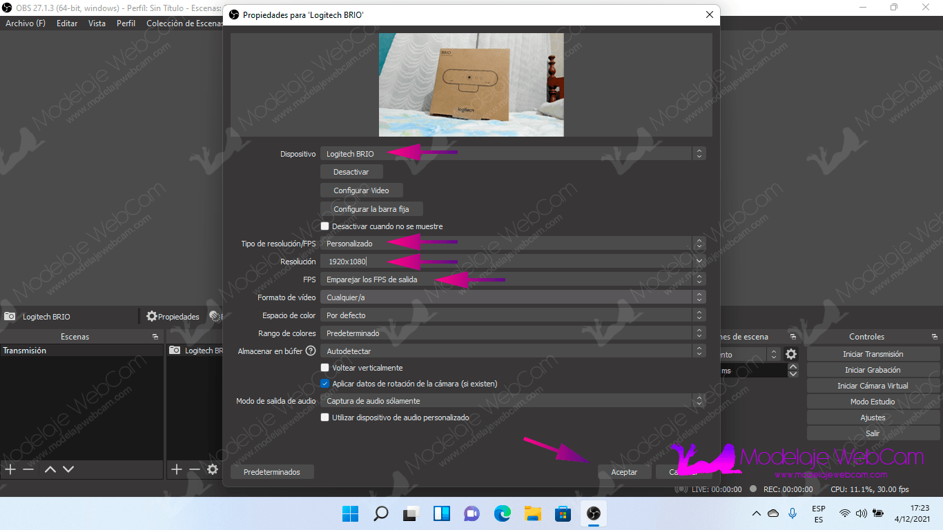Click the Aceptar button
Viewport: 943px width, 530px height.
[x=624, y=472]
